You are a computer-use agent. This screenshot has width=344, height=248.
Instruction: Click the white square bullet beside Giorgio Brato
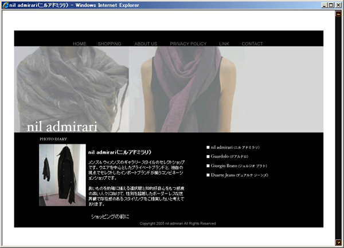click(x=208, y=166)
